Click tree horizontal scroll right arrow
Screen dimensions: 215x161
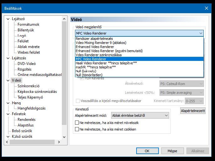[59, 142]
